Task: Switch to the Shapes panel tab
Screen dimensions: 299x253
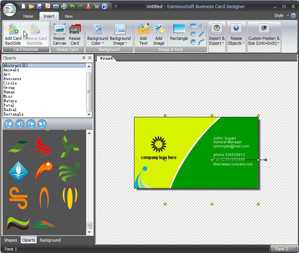Action: (x=11, y=240)
